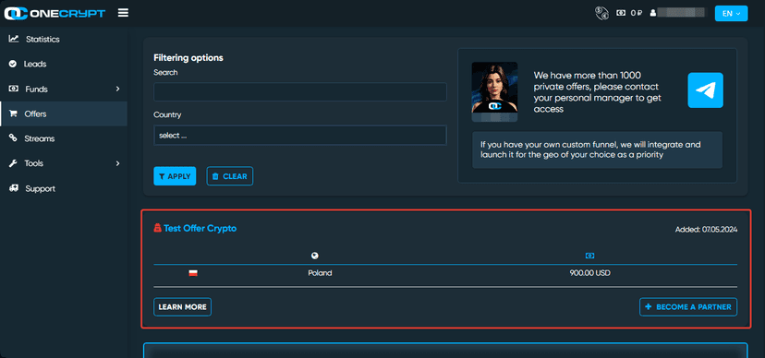
Task: Click the Apply filter button
Action: [175, 176]
